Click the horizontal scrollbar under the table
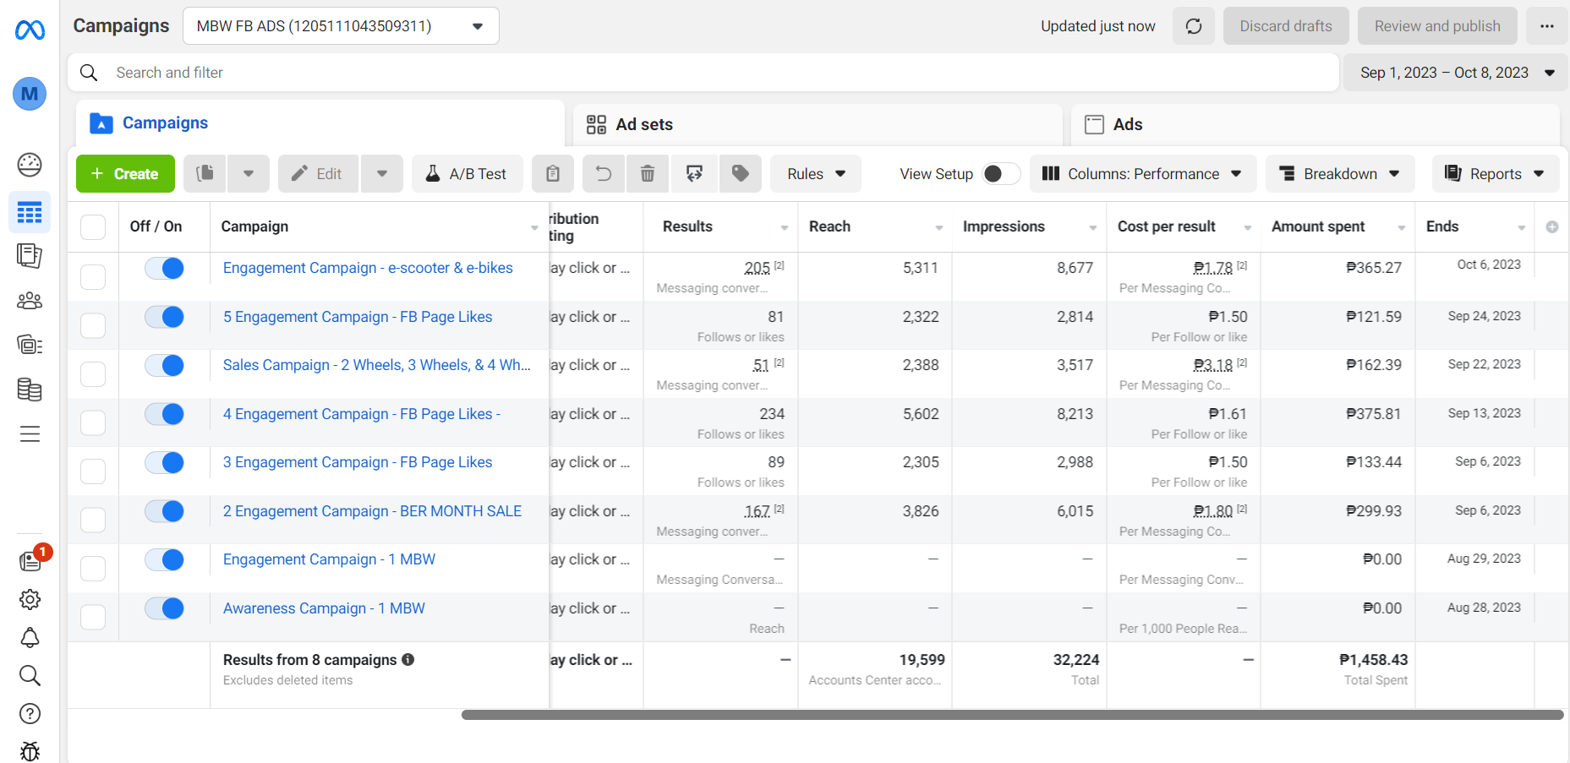The height and width of the screenshot is (763, 1570). pyautogui.click(x=1012, y=715)
